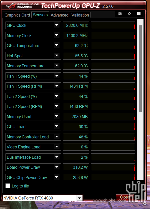Open the hamburger menu icon

[139, 14]
